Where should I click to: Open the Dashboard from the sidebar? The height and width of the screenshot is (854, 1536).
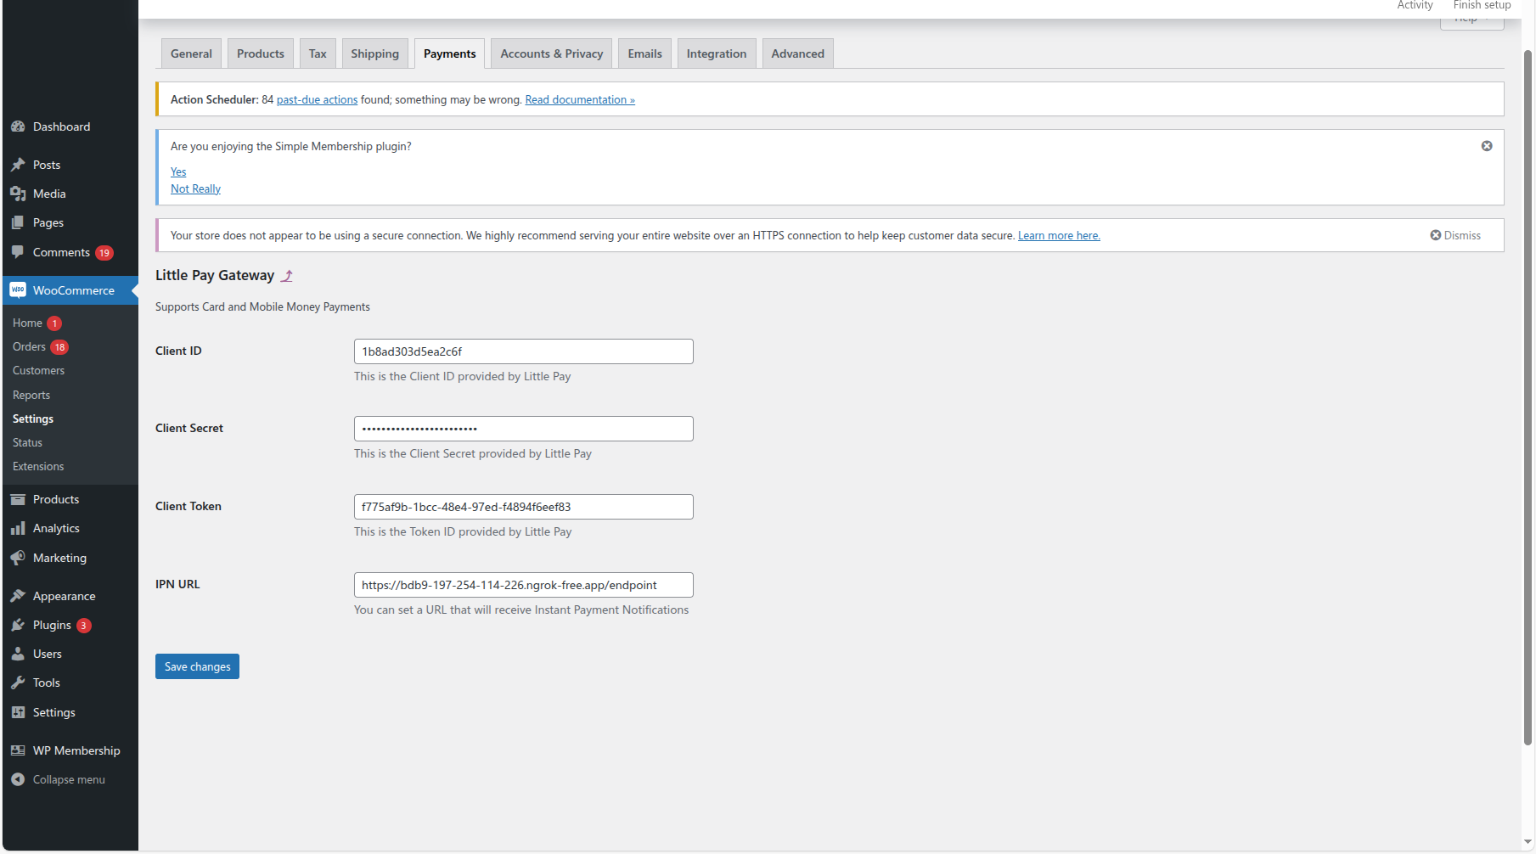pyautogui.click(x=61, y=126)
